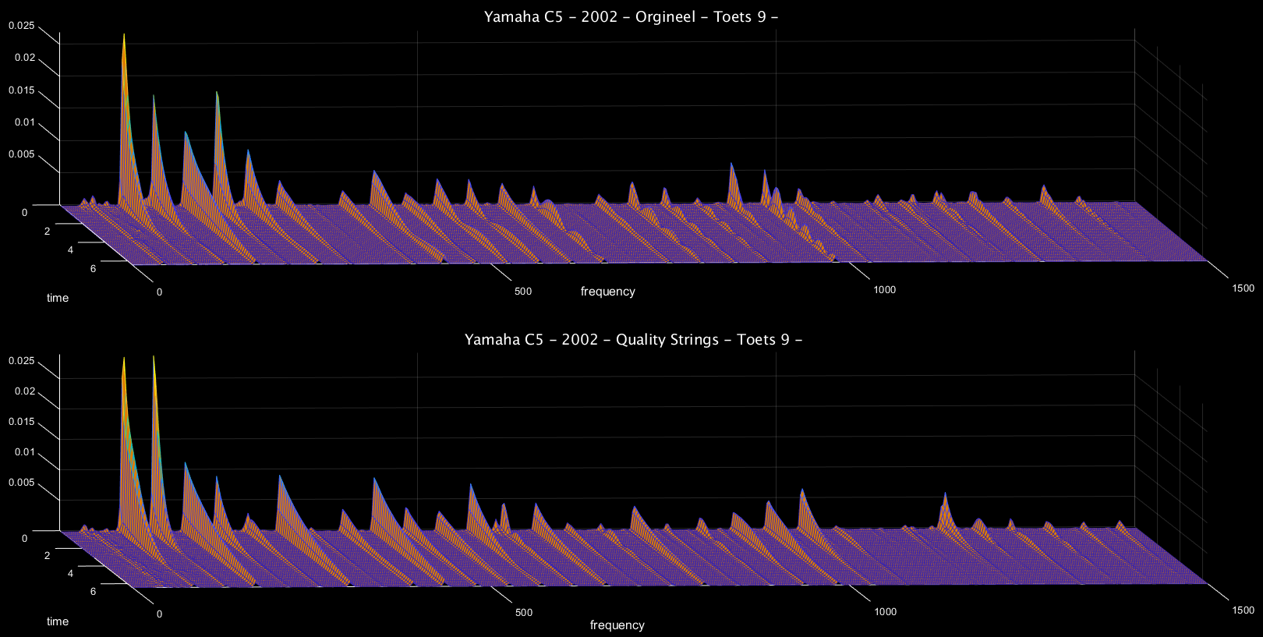Click frequency tick 1000 in the Quality Strings plot

885,612
